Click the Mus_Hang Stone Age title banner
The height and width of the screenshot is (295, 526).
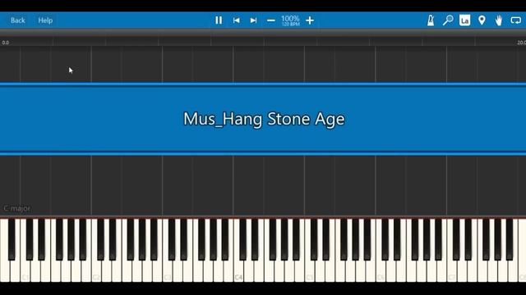(263, 119)
